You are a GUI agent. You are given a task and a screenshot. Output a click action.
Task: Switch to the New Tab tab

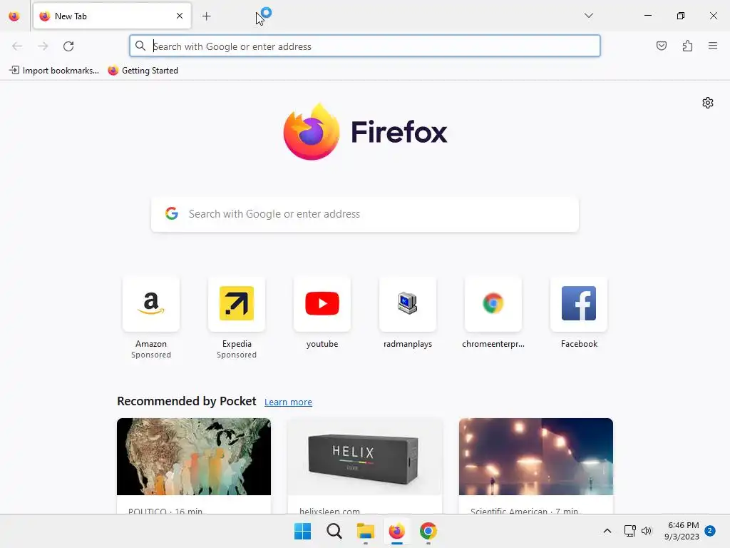tap(112, 16)
